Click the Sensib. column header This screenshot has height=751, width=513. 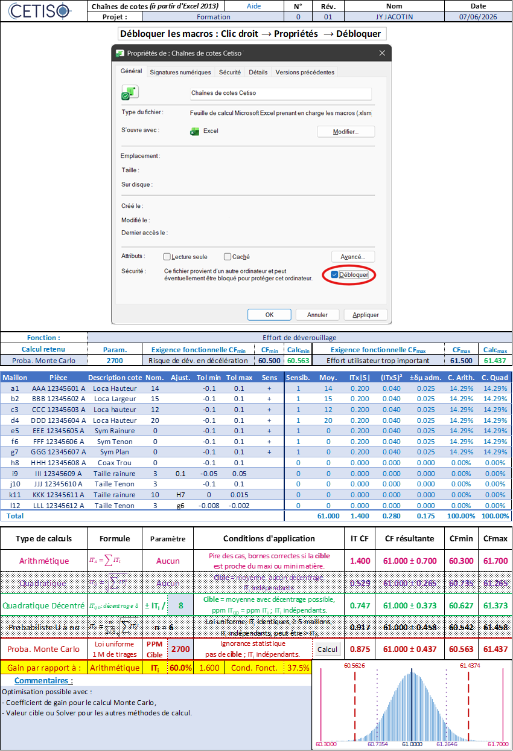(298, 378)
